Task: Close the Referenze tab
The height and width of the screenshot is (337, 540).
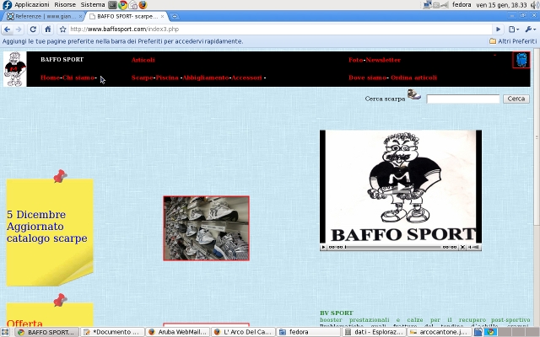Action: 80,16
